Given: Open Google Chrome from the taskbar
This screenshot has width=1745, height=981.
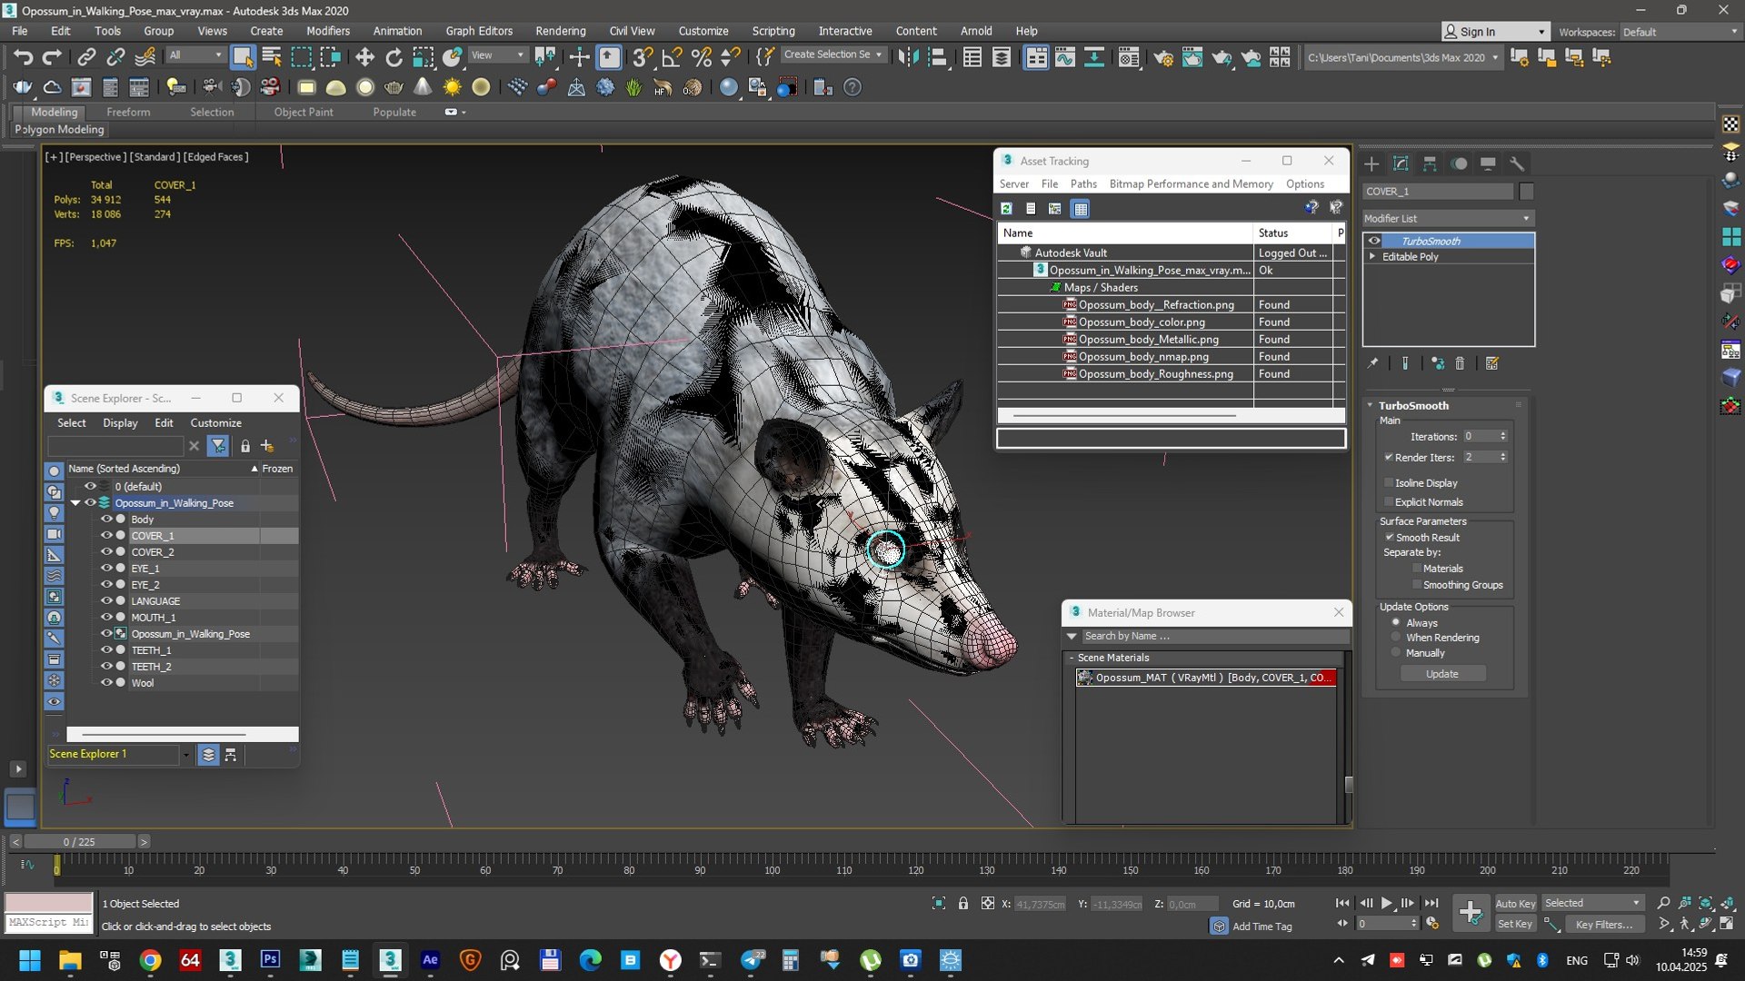Looking at the screenshot, I should click(150, 960).
